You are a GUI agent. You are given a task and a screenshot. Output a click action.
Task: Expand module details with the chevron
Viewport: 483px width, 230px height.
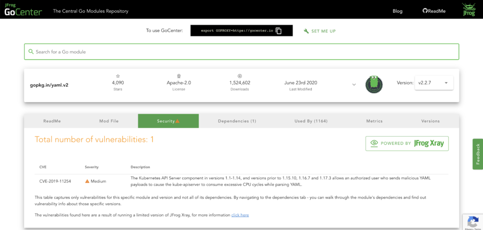click(354, 84)
